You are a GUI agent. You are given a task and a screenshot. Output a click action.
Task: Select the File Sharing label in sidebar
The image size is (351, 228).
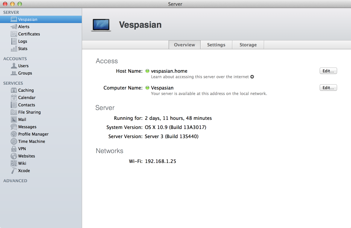(x=30, y=112)
